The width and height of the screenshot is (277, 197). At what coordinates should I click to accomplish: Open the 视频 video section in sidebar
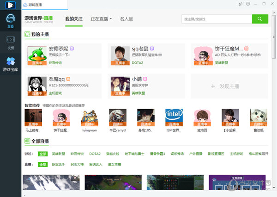coord(11,43)
